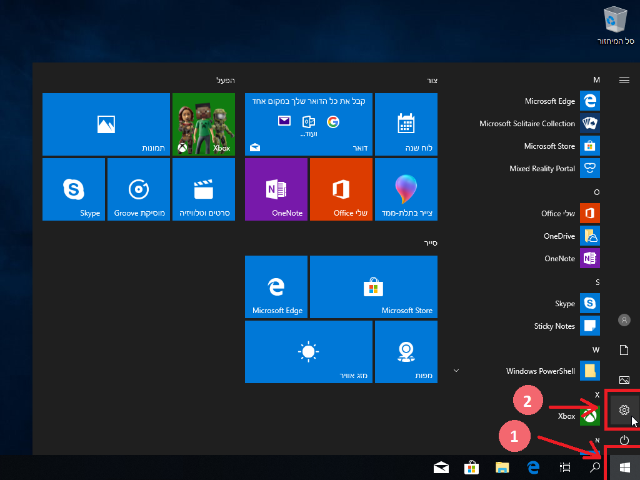This screenshot has height=480, width=640.
Task: Open the Store icon on the taskbar
Action: coord(471,467)
